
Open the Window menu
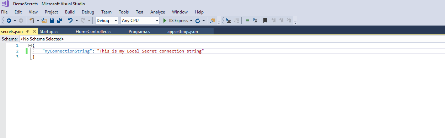pyautogui.click(x=180, y=12)
